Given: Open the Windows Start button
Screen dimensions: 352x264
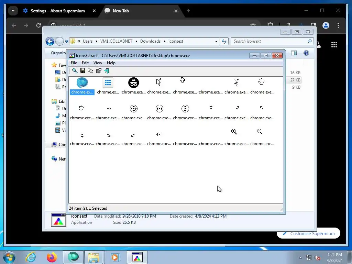Looking at the screenshot, I should 9,257.
